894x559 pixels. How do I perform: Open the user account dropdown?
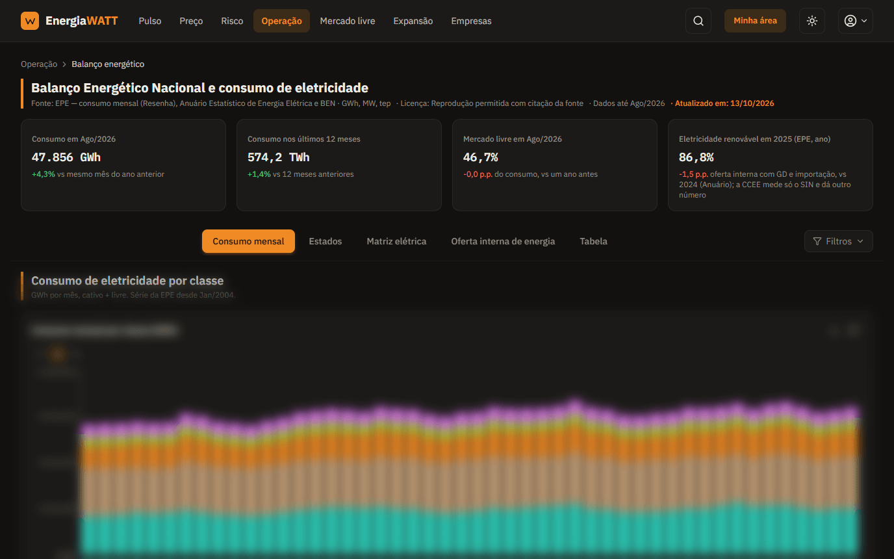856,21
